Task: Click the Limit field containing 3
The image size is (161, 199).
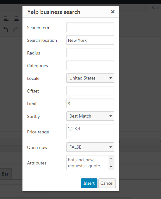Action: pyautogui.click(x=90, y=103)
